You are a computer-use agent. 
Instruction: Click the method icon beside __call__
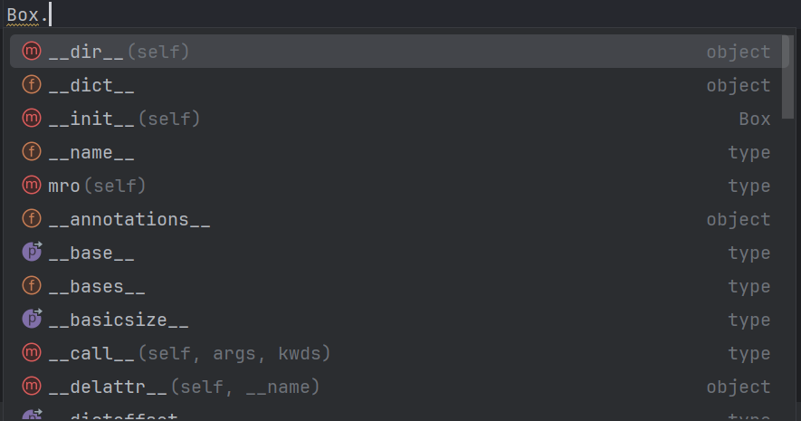tap(32, 353)
